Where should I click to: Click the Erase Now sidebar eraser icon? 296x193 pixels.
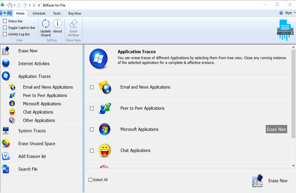(x=6, y=51)
